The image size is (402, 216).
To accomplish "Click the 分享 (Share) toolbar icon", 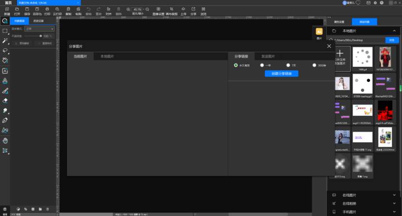I will pyautogui.click(x=193, y=10).
